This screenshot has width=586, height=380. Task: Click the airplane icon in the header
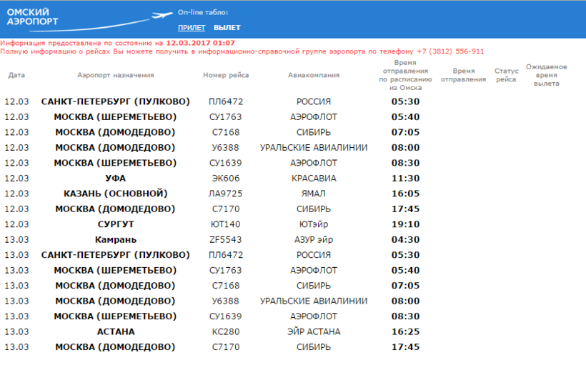click(x=162, y=15)
